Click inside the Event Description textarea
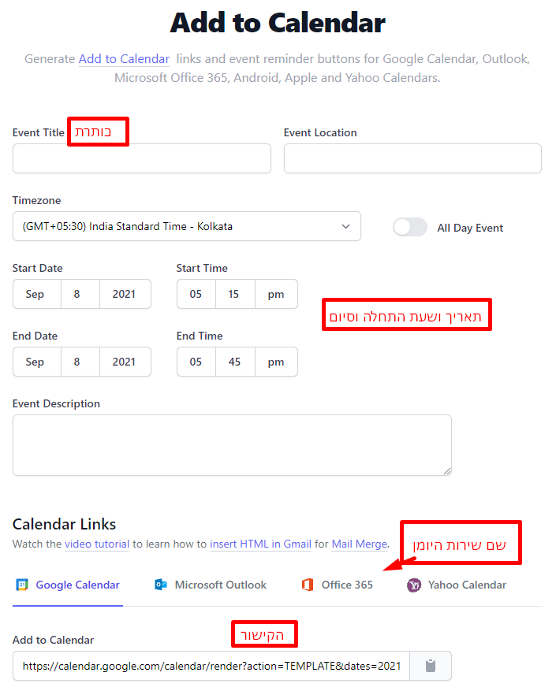The image size is (556, 691). [232, 445]
